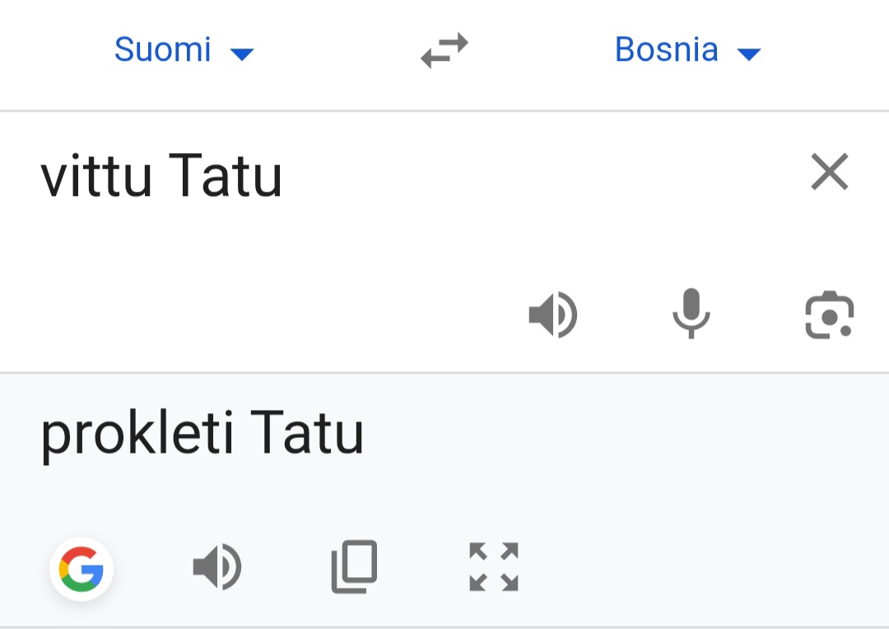889x629 pixels.
Task: Show the translation in fullscreen
Action: coord(494,566)
